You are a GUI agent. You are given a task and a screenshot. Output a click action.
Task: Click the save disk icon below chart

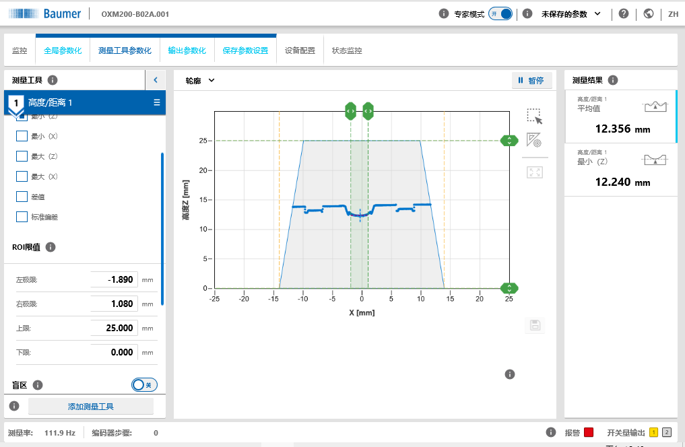tap(535, 326)
